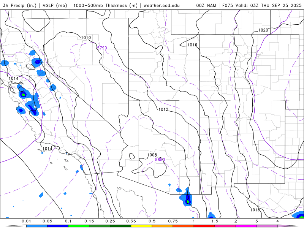Click the '1000-500mb Thickness (m)' header label

105,6
